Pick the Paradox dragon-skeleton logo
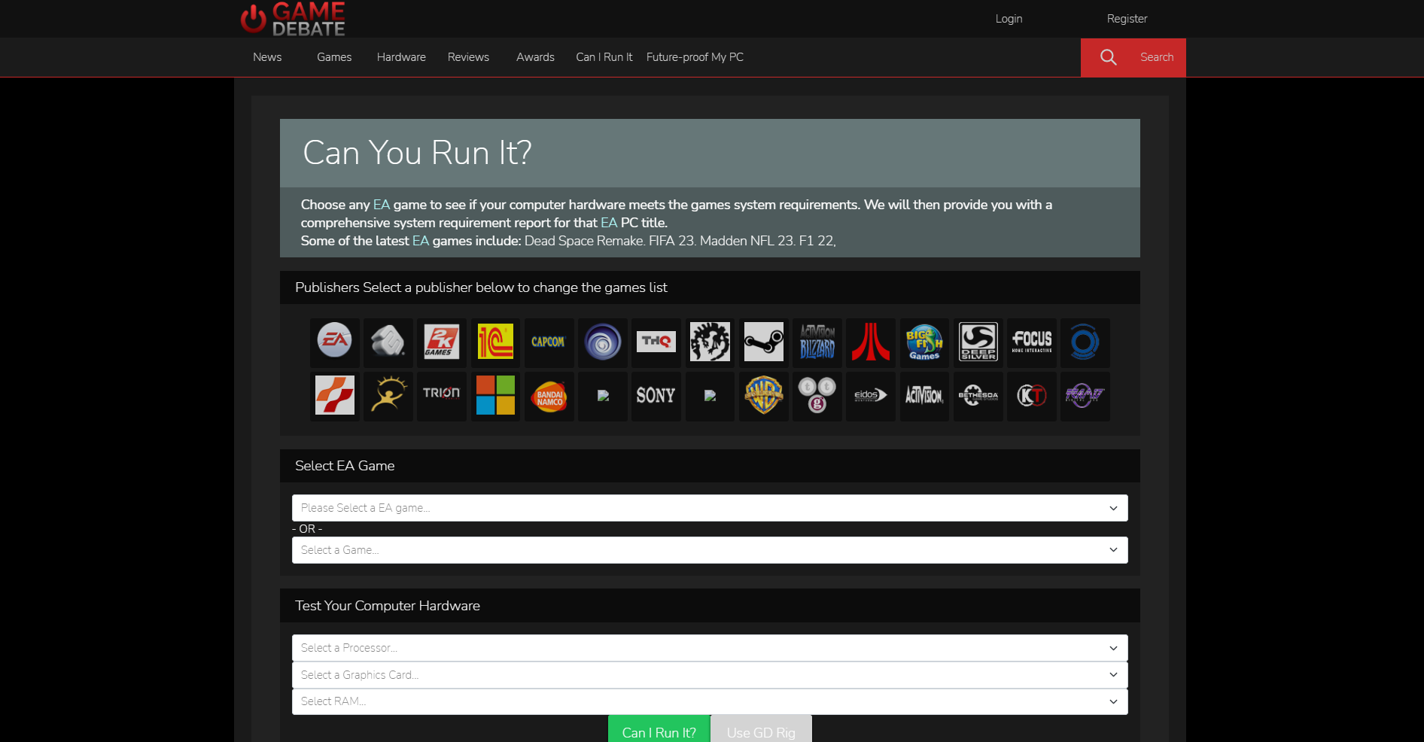1424x742 pixels. click(710, 342)
